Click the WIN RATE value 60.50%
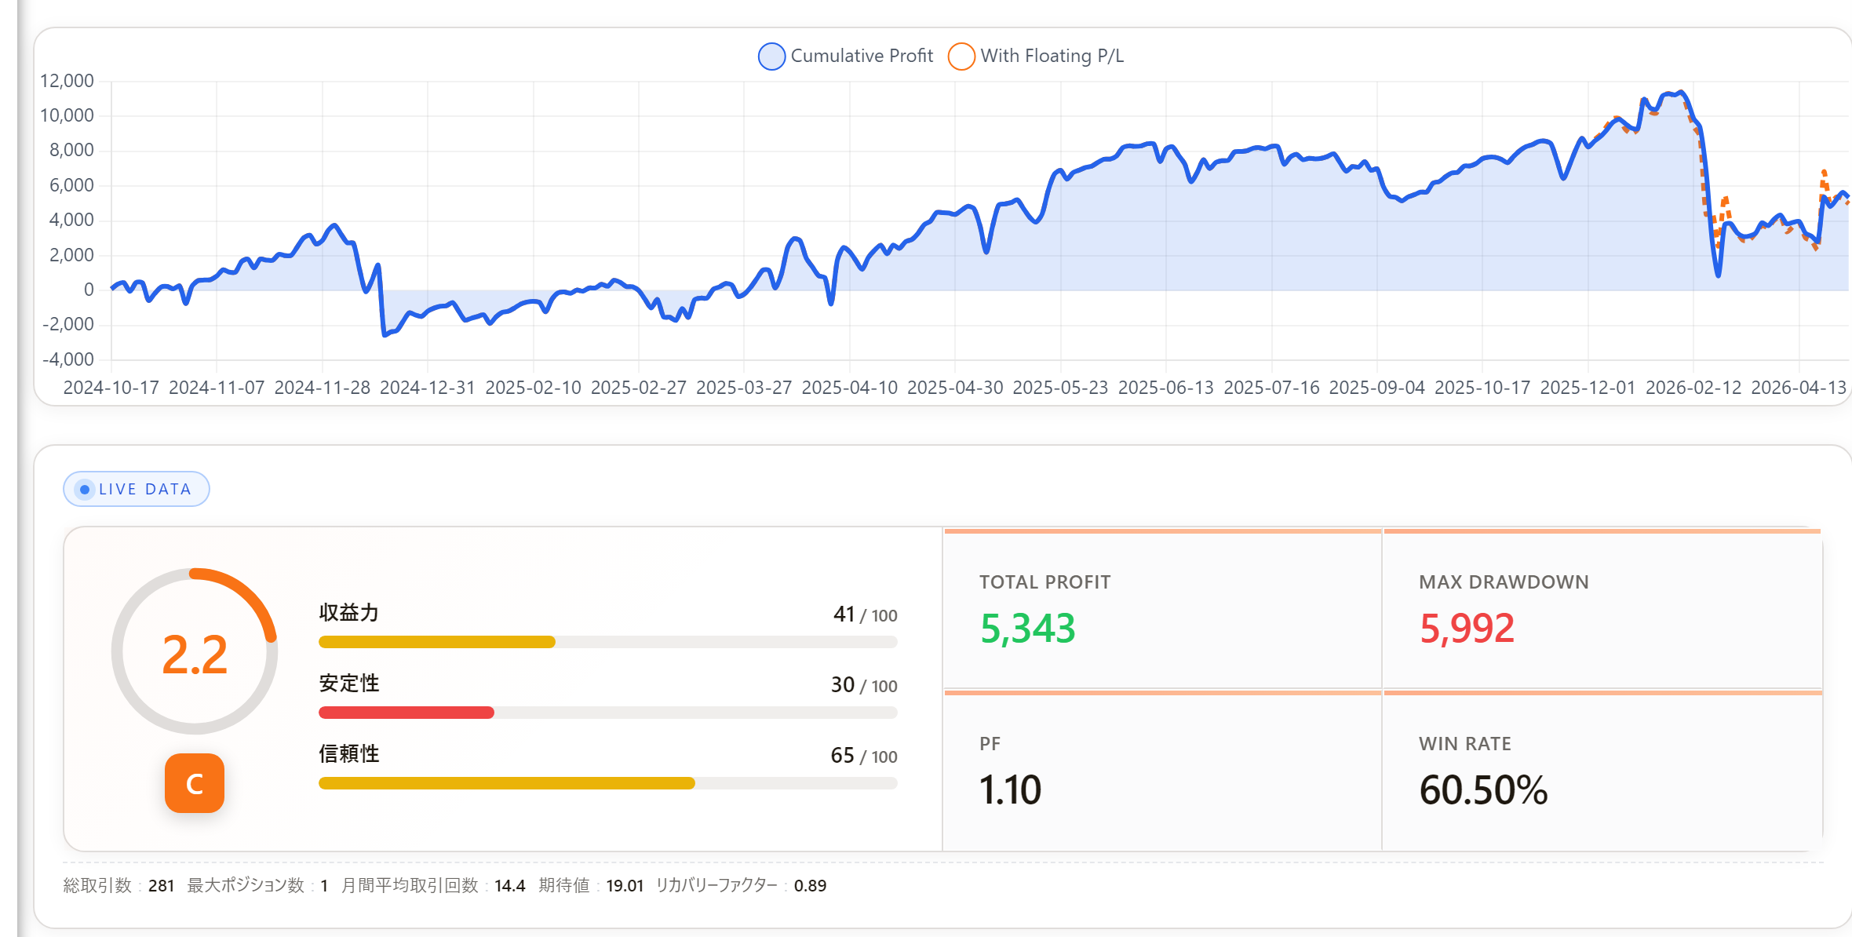The width and height of the screenshot is (1852, 937). pos(1483,789)
